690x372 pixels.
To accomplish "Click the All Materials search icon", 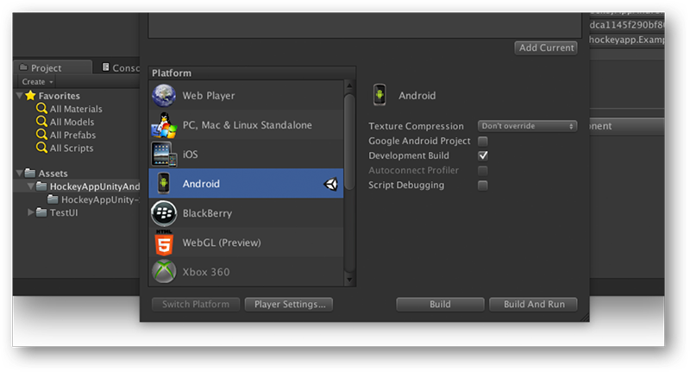I will pos(41,108).
